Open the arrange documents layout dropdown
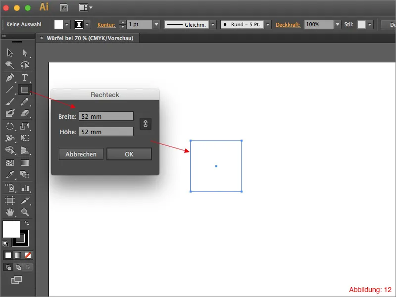The height and width of the screenshot is (297, 396). 86,8
